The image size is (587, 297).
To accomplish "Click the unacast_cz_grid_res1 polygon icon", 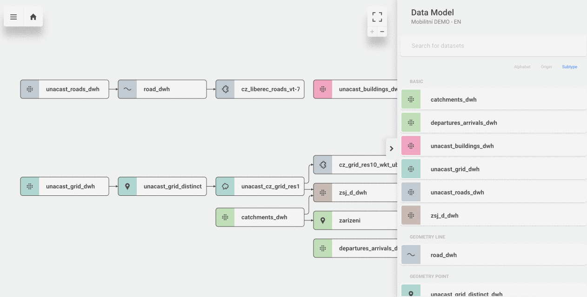I will point(225,187).
